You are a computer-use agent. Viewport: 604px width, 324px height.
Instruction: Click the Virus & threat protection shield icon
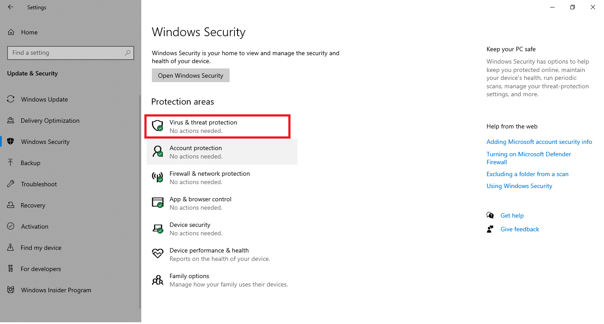point(158,126)
